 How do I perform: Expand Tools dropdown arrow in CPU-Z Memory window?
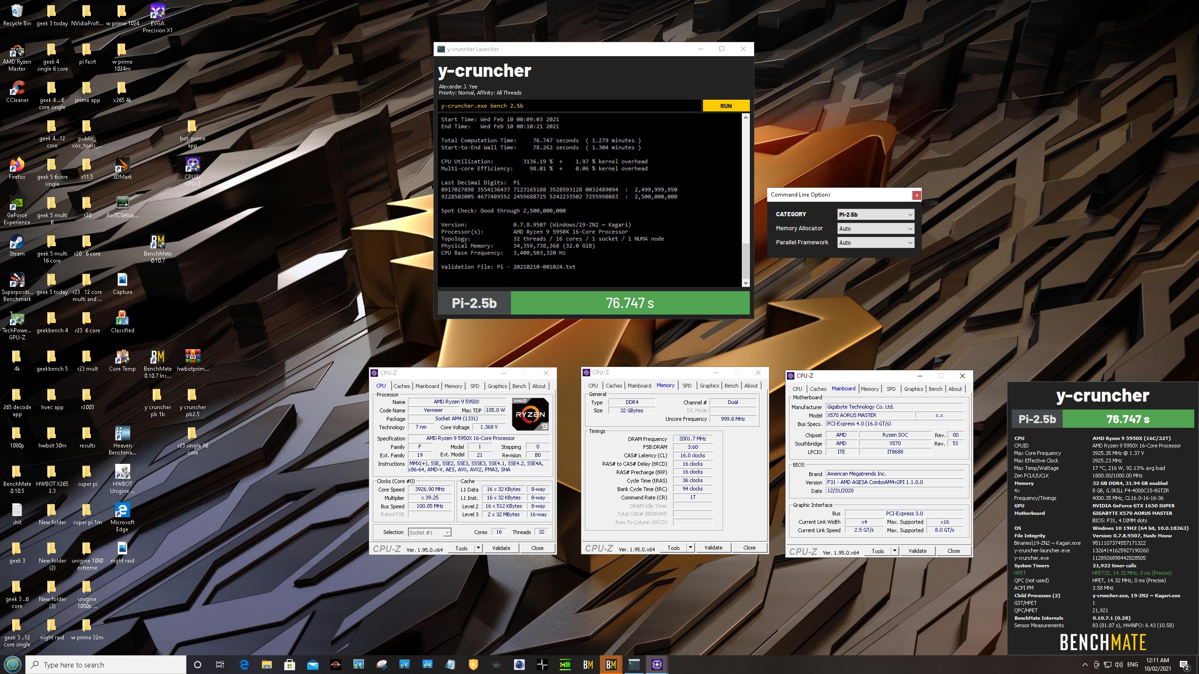click(x=690, y=548)
